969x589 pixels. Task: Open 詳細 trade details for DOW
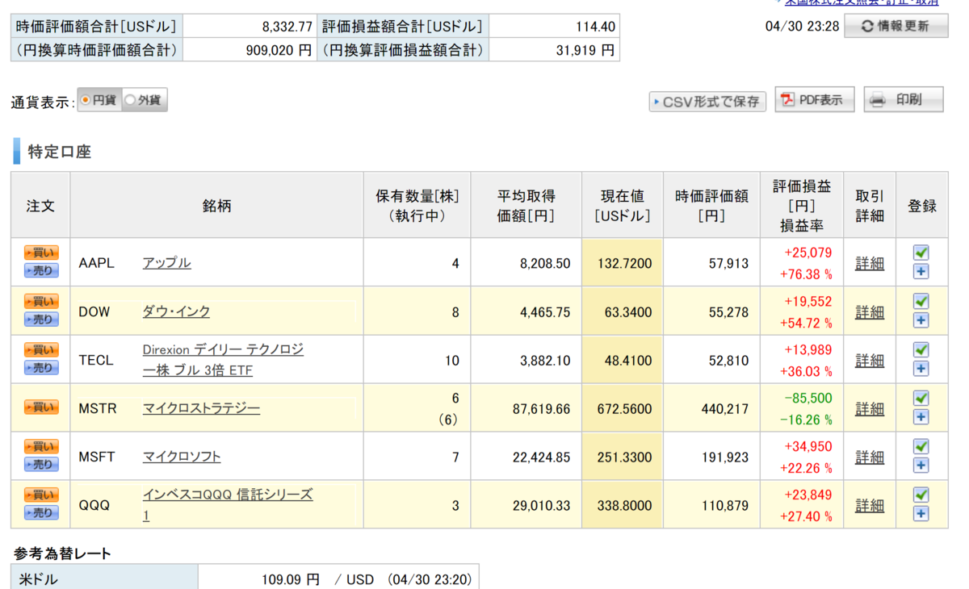point(870,312)
